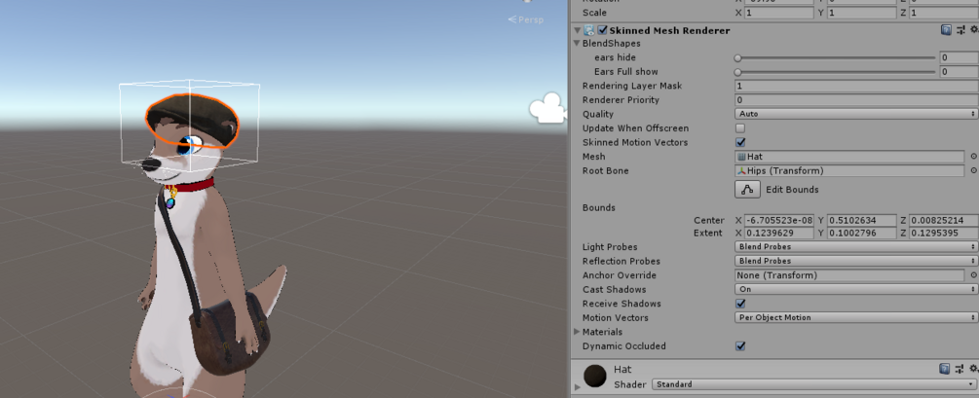
Task: Click the Hat material name label
Action: pos(622,370)
